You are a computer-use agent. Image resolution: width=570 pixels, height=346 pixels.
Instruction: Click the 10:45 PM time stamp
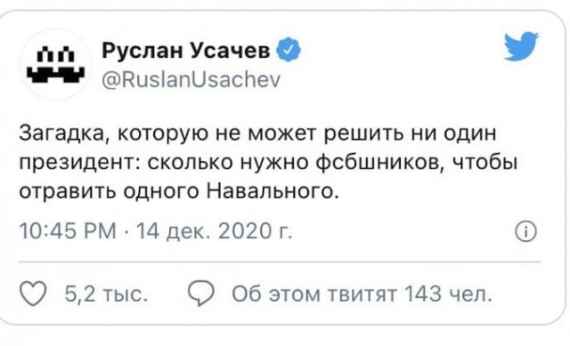coord(68,231)
